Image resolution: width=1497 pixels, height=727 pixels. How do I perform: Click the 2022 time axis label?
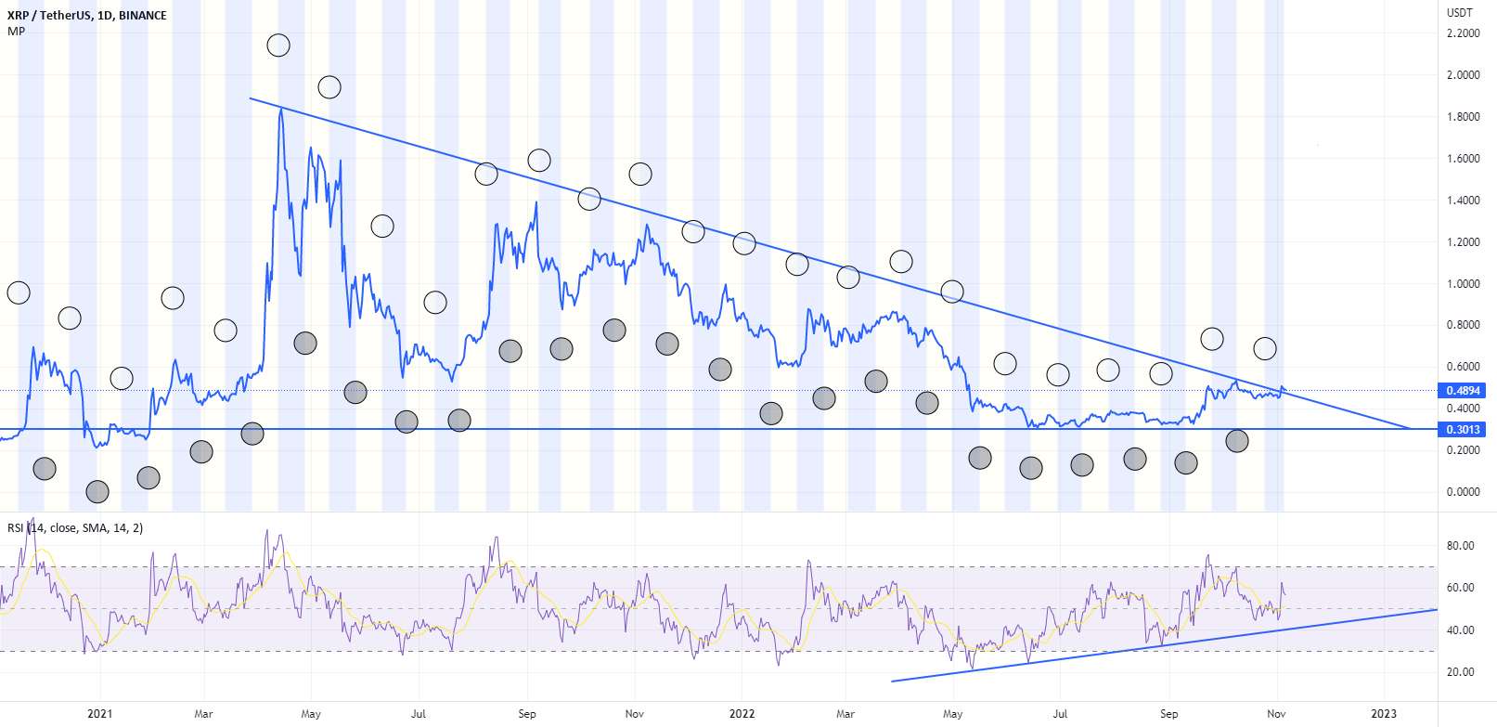(742, 714)
